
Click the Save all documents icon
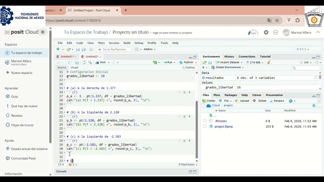[84, 49]
